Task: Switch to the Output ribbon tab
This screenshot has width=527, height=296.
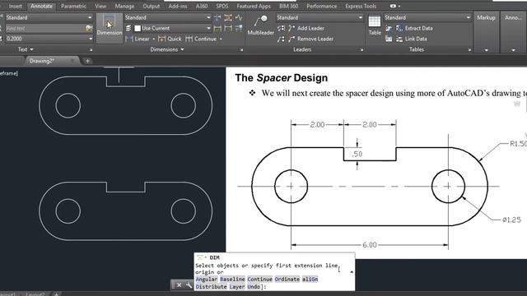Action: tap(152, 6)
